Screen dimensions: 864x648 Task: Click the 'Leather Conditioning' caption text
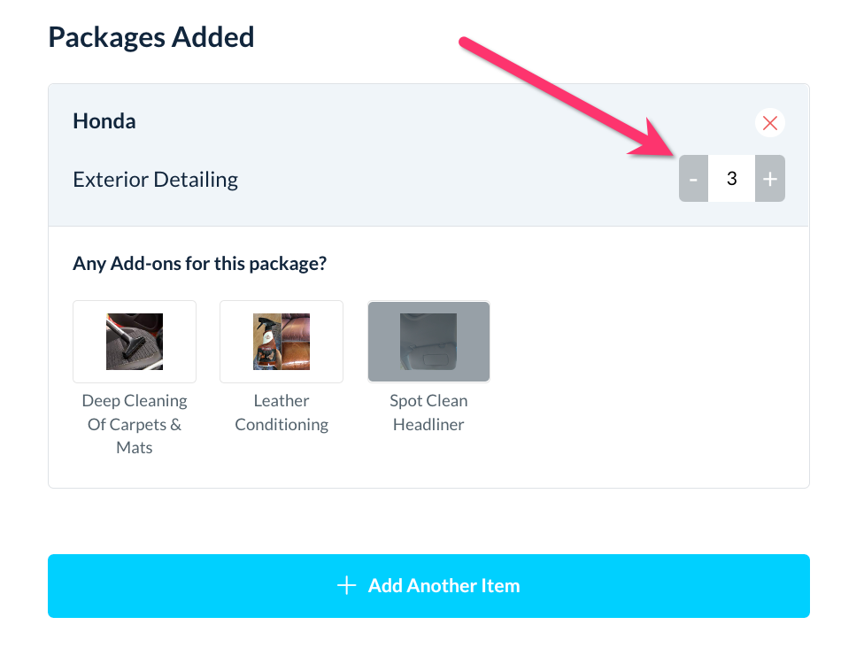coord(282,413)
